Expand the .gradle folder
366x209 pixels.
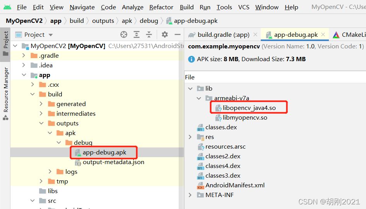tap(24, 55)
